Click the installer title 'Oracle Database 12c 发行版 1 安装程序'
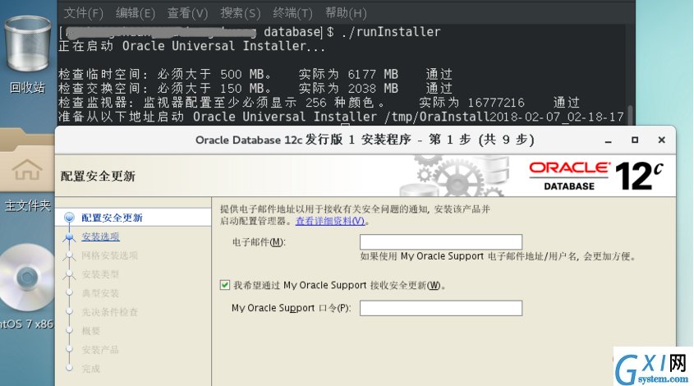This screenshot has width=694, height=386. tap(303, 140)
